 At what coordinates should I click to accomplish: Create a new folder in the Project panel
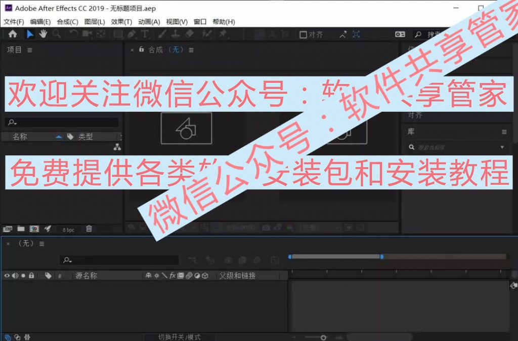[x=21, y=229]
